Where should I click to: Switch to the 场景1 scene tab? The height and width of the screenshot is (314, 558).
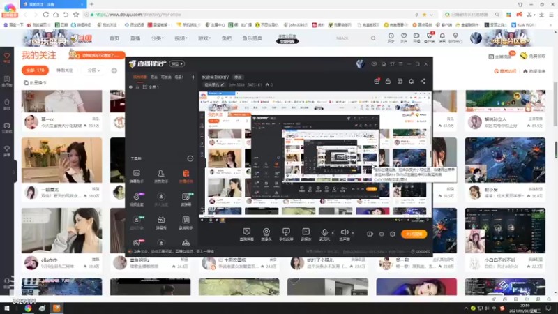179,77
